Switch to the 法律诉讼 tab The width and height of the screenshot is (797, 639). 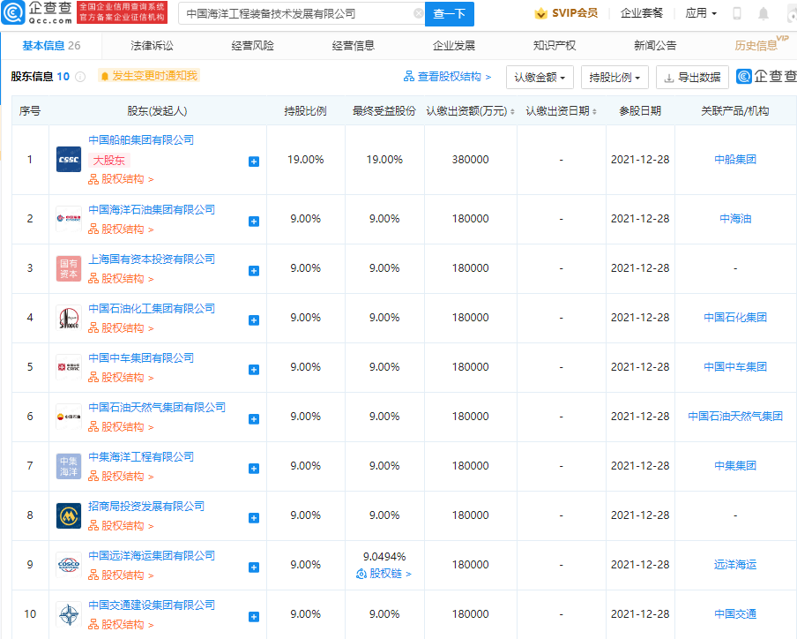pyautogui.click(x=152, y=45)
